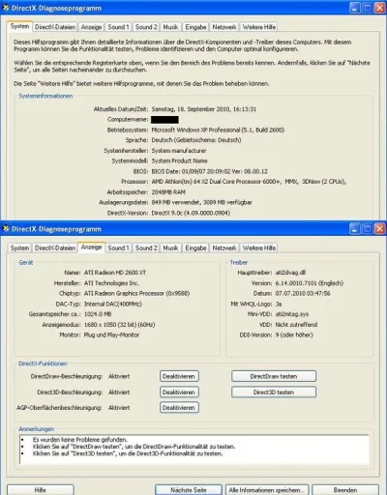Click DirectX icon in upper window title bar
The image size is (387, 495).
(x=6, y=8)
